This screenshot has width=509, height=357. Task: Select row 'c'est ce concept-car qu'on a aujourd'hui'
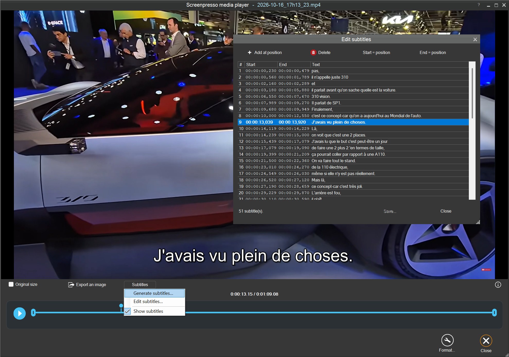click(353, 116)
